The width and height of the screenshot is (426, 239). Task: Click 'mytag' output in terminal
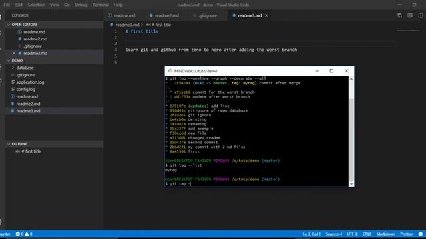pyautogui.click(x=171, y=170)
